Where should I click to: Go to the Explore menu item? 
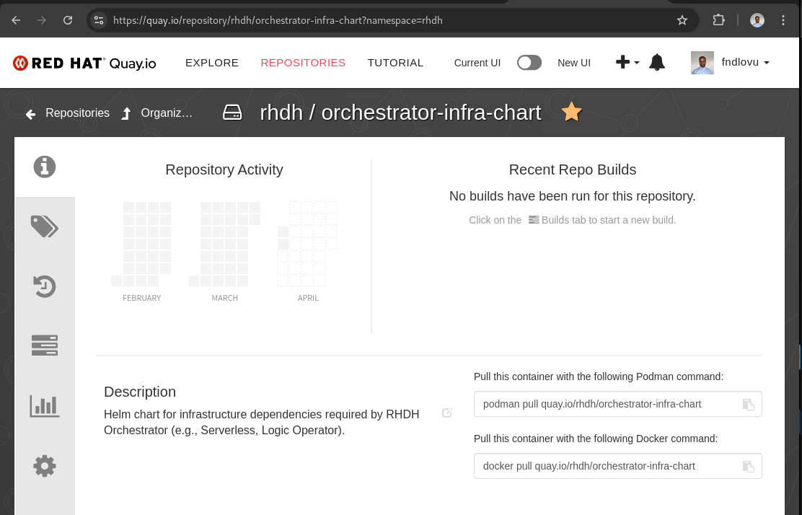click(212, 63)
